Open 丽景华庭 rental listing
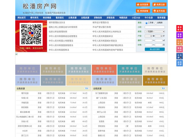The image size is (183, 137). [101, 131]
